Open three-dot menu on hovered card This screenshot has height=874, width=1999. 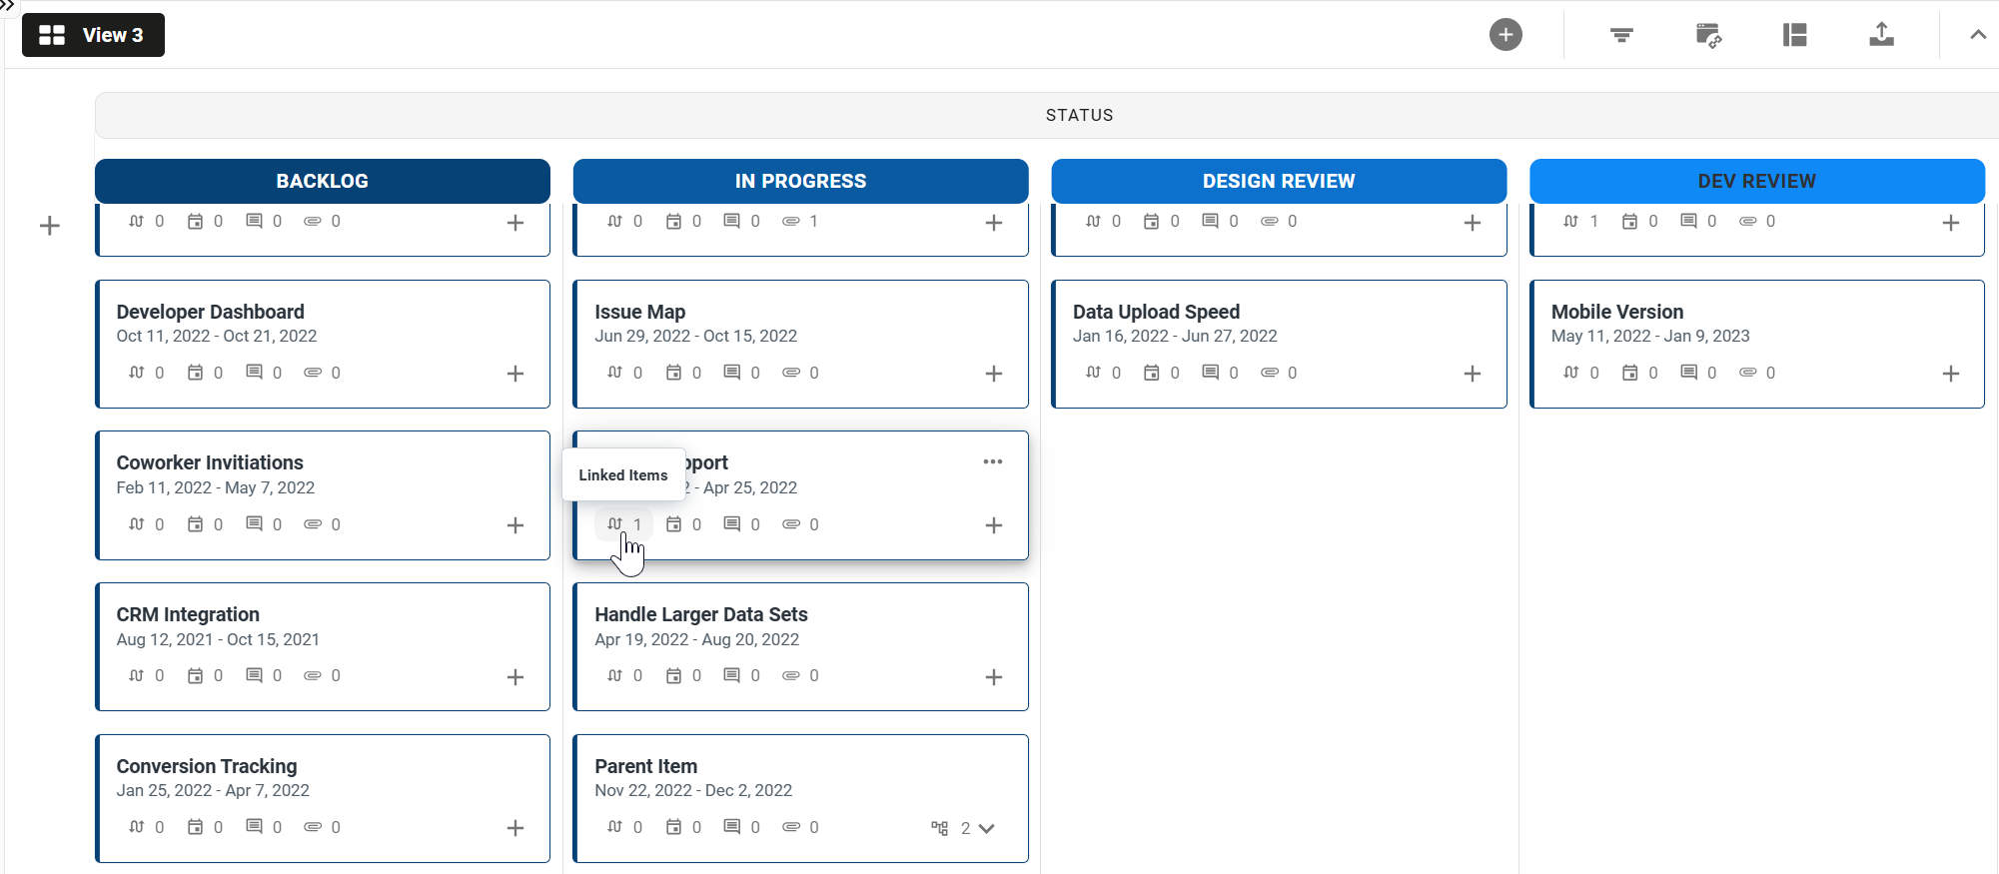pyautogui.click(x=992, y=461)
